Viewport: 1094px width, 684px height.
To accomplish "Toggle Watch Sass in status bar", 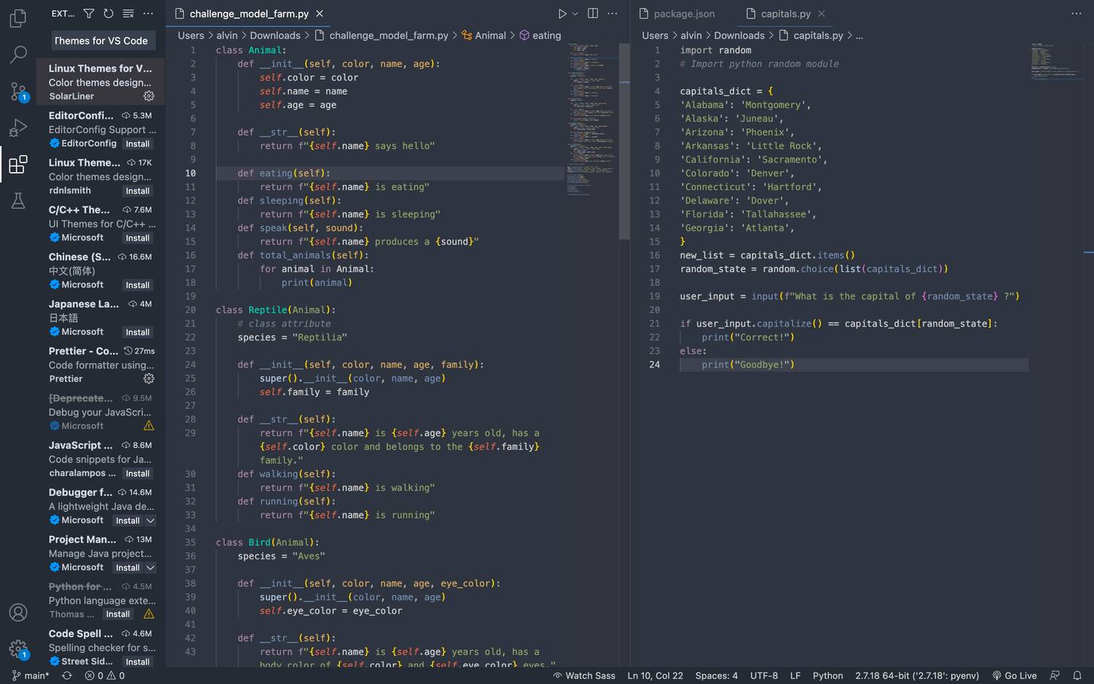I will click(x=583, y=675).
